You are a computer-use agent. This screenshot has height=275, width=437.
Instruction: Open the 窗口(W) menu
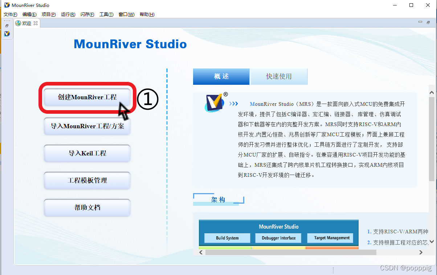[x=126, y=14]
